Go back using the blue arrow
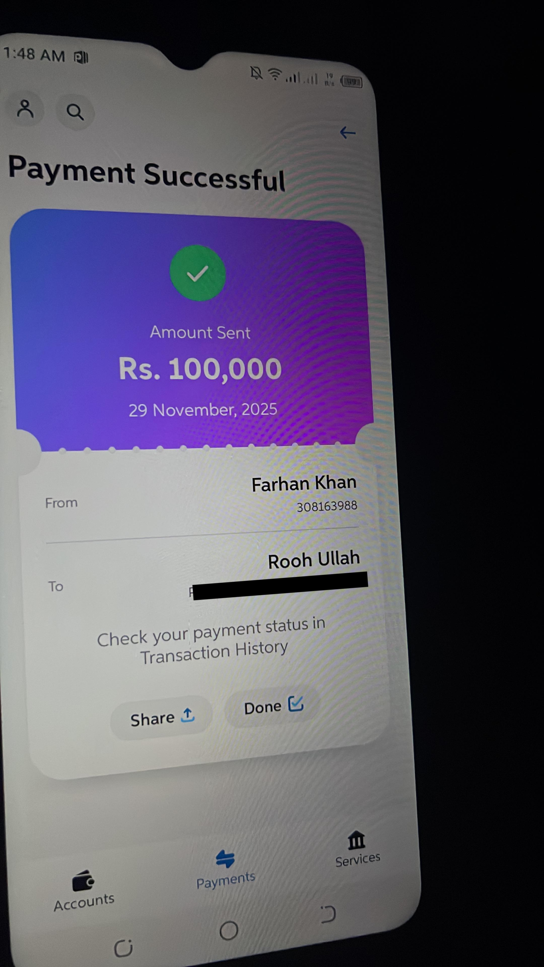Image resolution: width=544 pixels, height=967 pixels. point(348,133)
